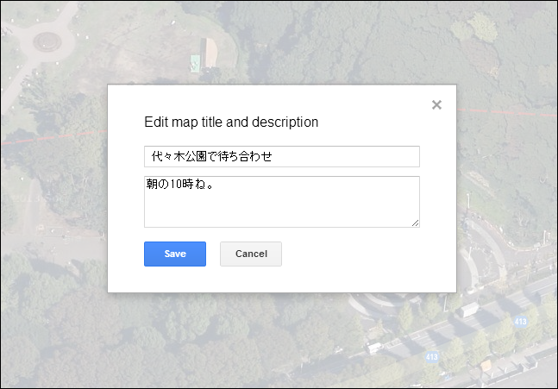This screenshot has width=558, height=389.
Task: Click the blank dialog area right of Cancel
Action: click(x=362, y=254)
